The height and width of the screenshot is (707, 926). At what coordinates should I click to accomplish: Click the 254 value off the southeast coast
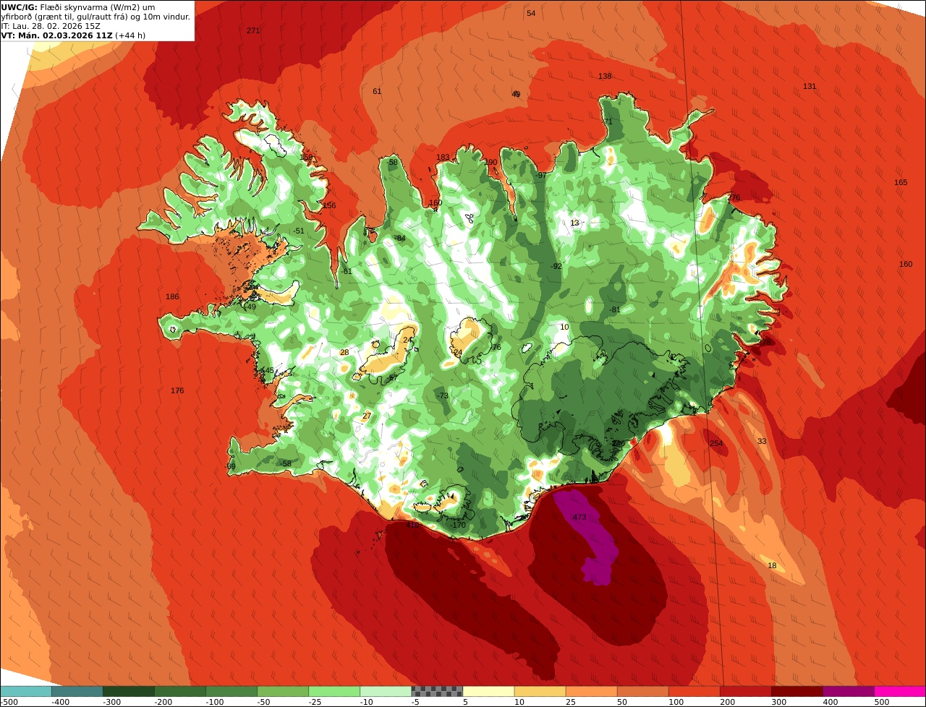point(716,443)
